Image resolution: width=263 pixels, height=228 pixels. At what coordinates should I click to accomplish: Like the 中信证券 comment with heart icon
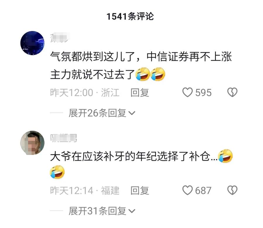click(187, 92)
